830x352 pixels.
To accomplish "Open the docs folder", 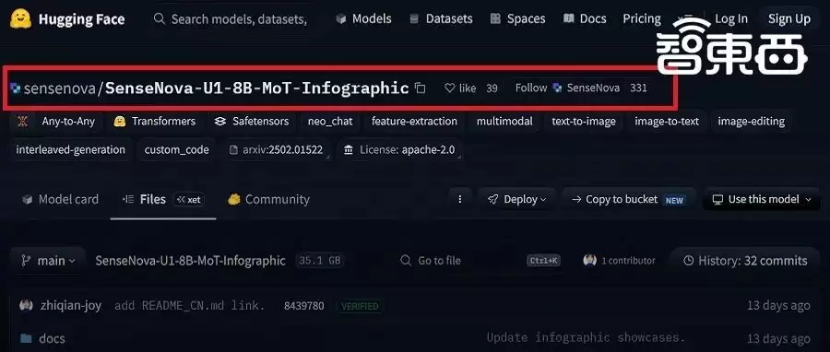I will [x=52, y=338].
